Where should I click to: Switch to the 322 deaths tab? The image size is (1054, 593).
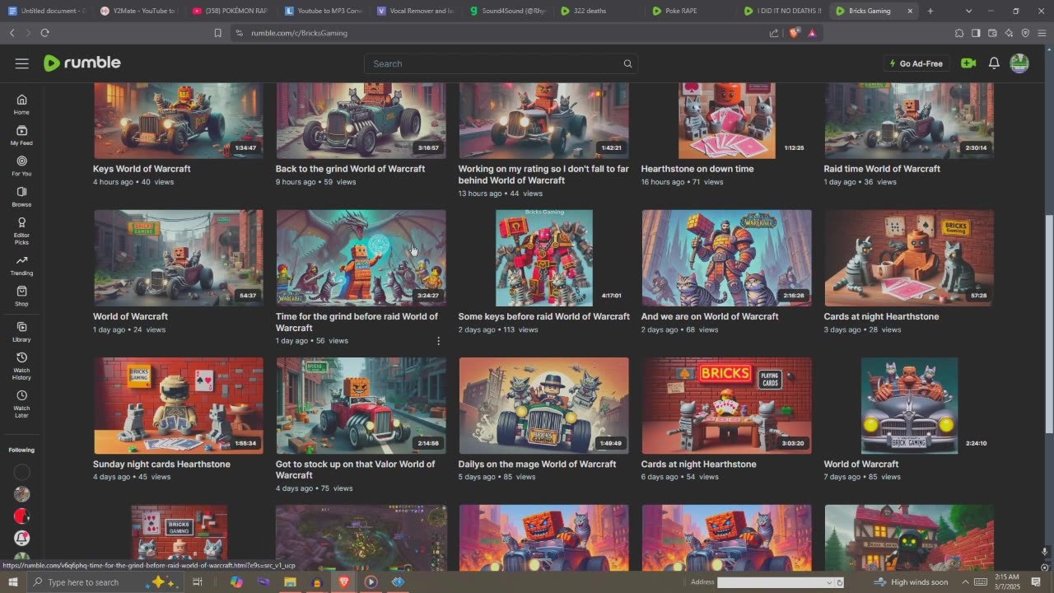599,11
